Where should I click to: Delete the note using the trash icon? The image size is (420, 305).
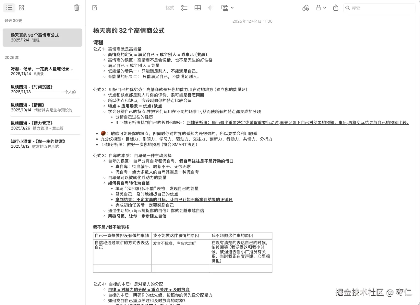pos(77,7)
